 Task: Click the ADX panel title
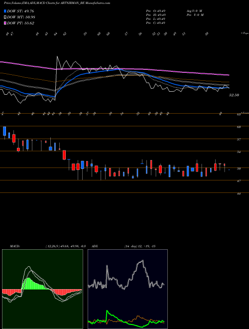click(95, 246)
